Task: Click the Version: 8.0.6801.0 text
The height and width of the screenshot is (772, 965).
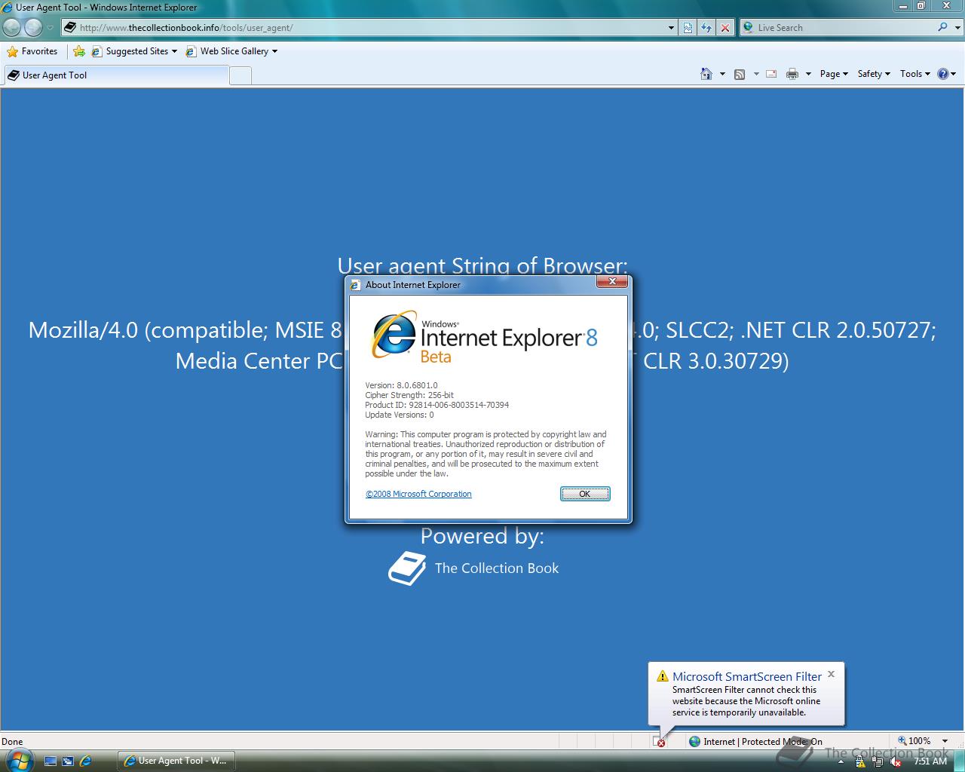Action: [x=401, y=385]
